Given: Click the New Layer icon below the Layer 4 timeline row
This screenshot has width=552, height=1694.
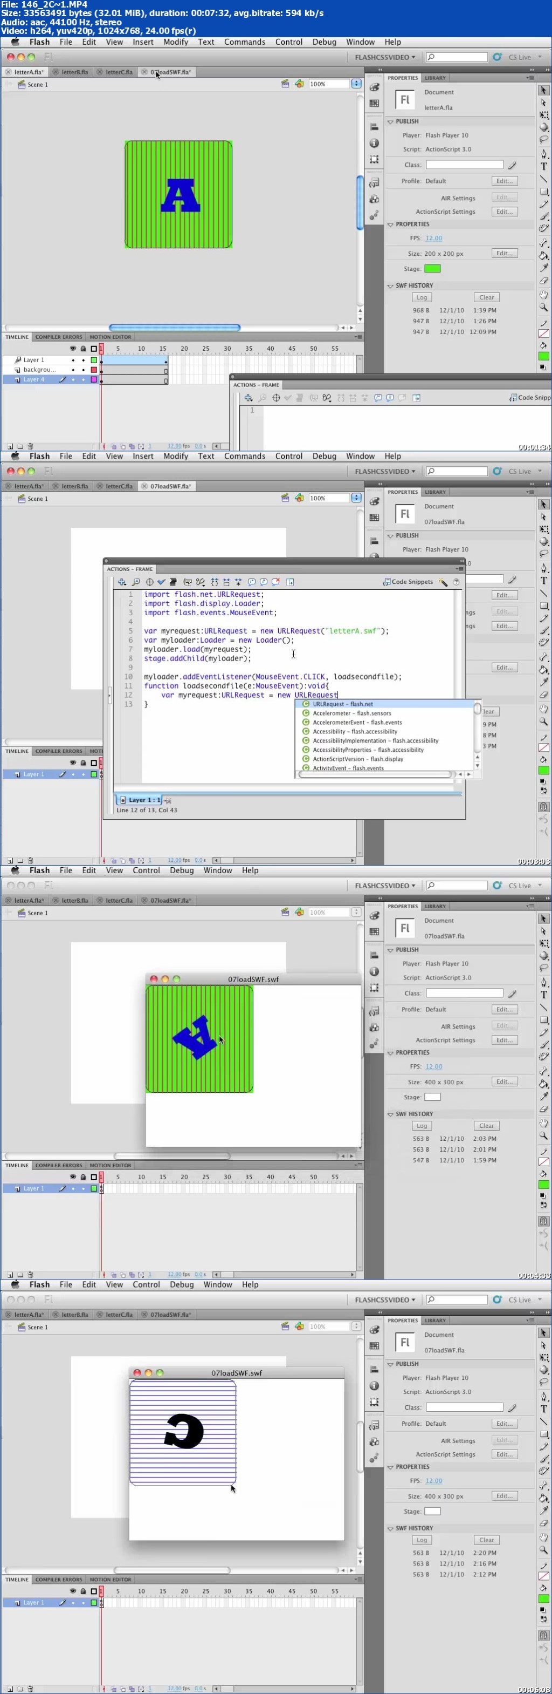Looking at the screenshot, I should point(10,446).
